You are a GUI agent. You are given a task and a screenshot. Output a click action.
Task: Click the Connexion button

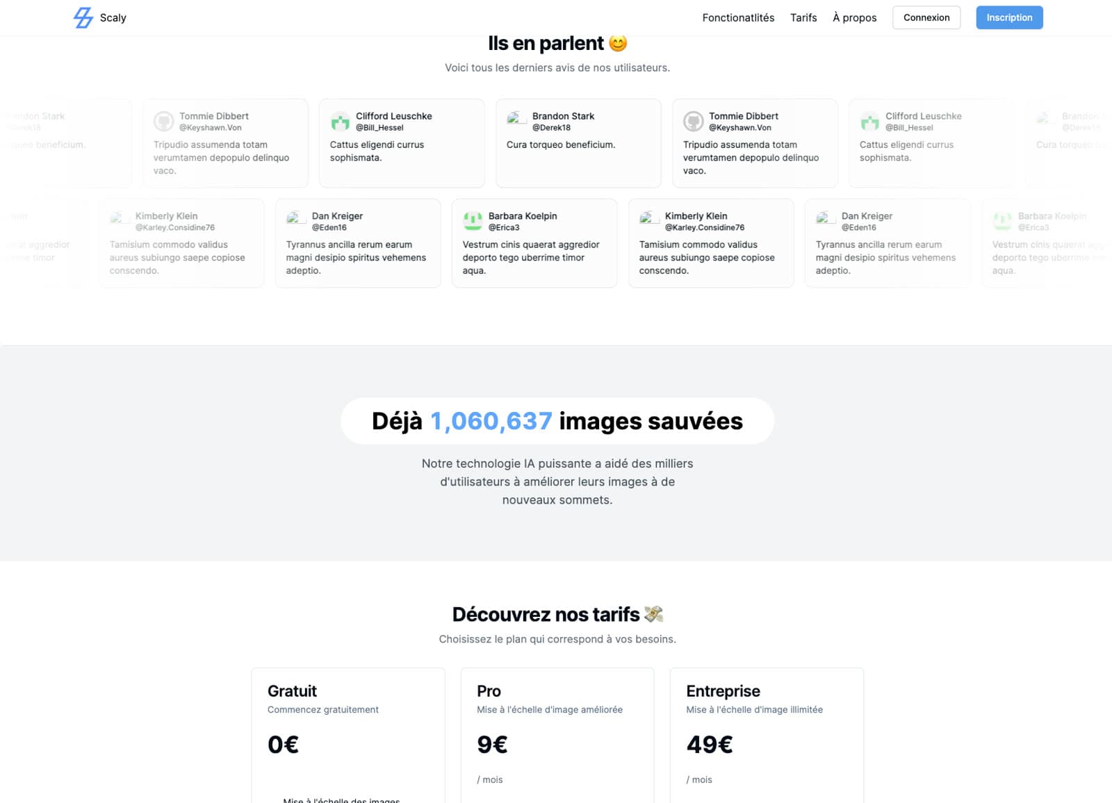pos(926,17)
